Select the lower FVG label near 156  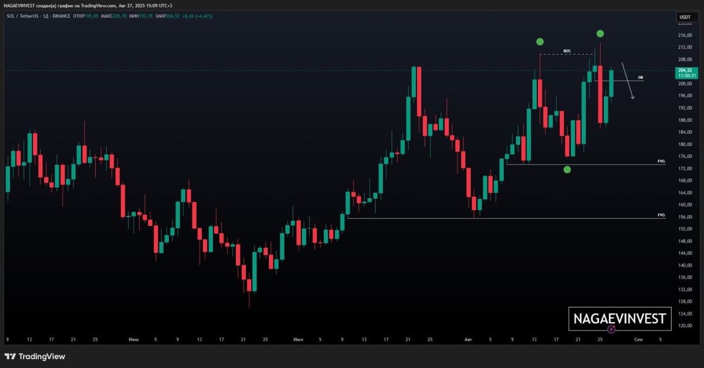[661, 215]
